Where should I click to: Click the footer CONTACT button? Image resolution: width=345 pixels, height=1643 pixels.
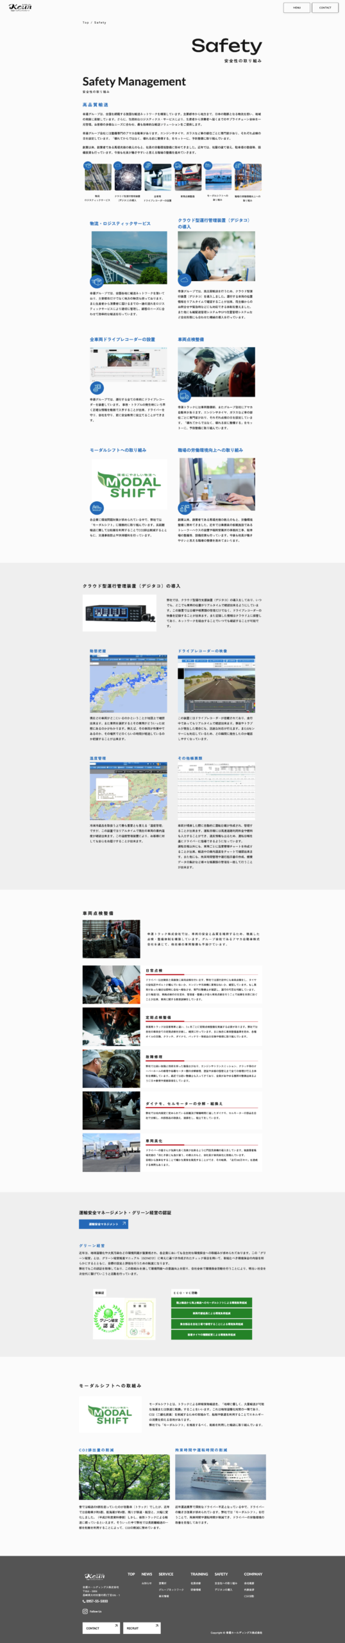(101, 1628)
